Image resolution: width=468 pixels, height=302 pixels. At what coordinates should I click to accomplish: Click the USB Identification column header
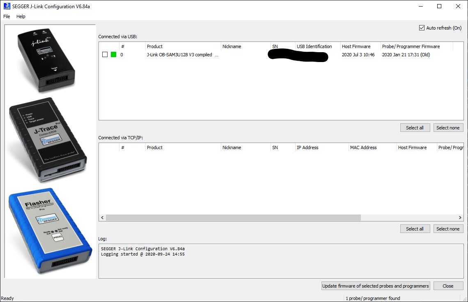[318, 46]
